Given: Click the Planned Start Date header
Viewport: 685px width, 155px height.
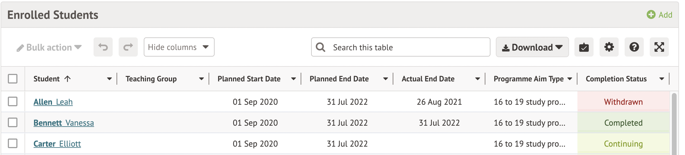Looking at the screenshot, I should pos(249,79).
